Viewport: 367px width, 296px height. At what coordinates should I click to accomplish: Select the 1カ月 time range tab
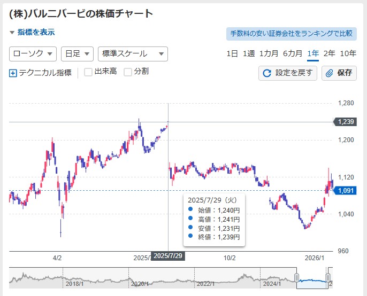[269, 53]
